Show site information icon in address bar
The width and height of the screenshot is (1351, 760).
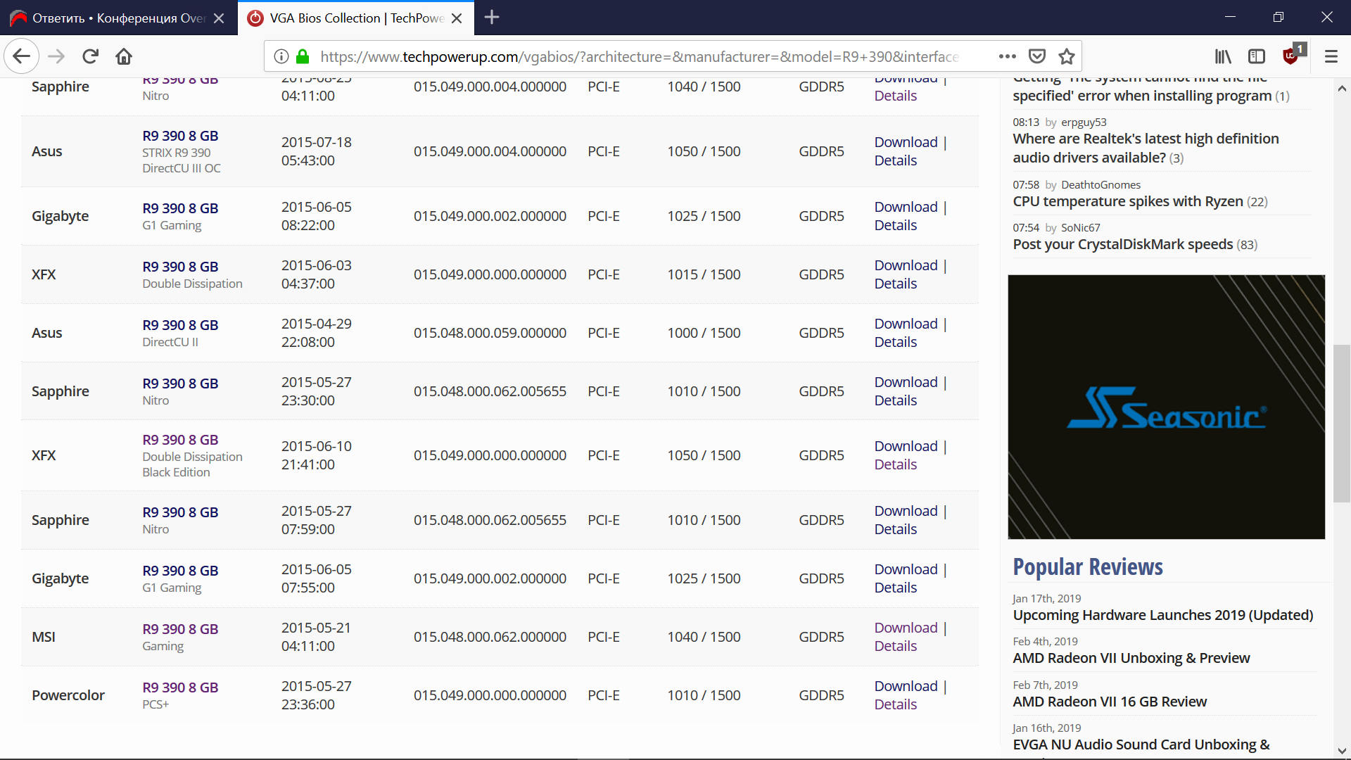281,56
